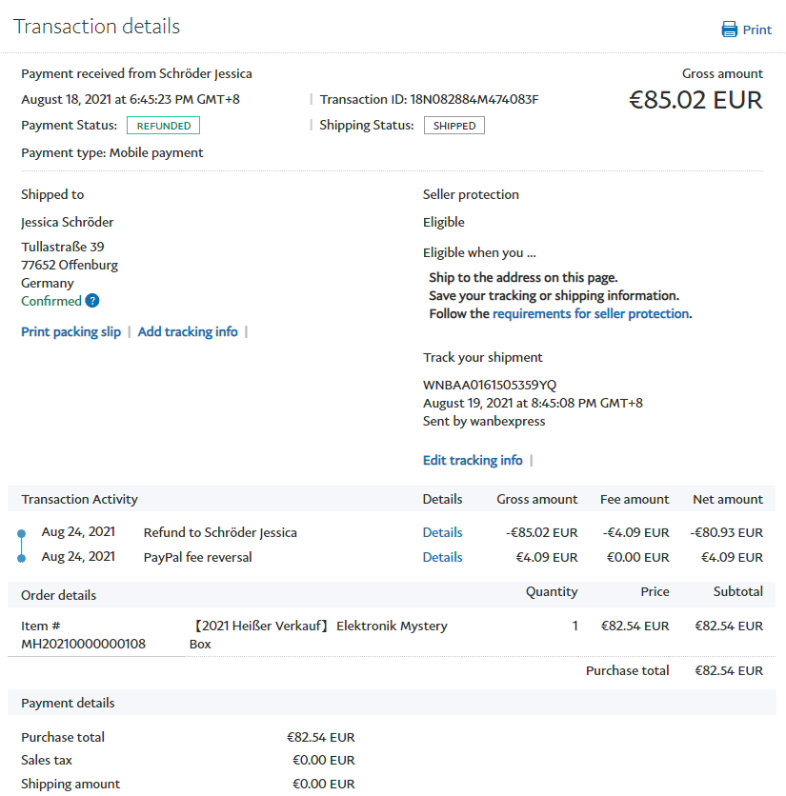The image size is (786, 796).
Task: Open the help icon beside Confirmed
Action: click(92, 301)
